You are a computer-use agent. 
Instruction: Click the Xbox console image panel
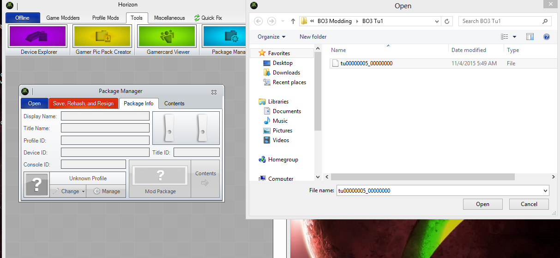point(186,128)
